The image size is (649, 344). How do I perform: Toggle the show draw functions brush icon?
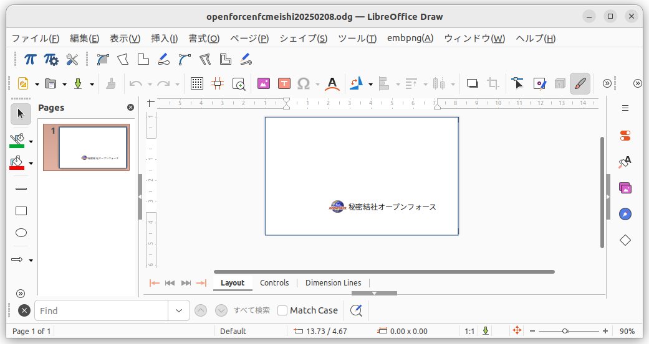pyautogui.click(x=580, y=84)
